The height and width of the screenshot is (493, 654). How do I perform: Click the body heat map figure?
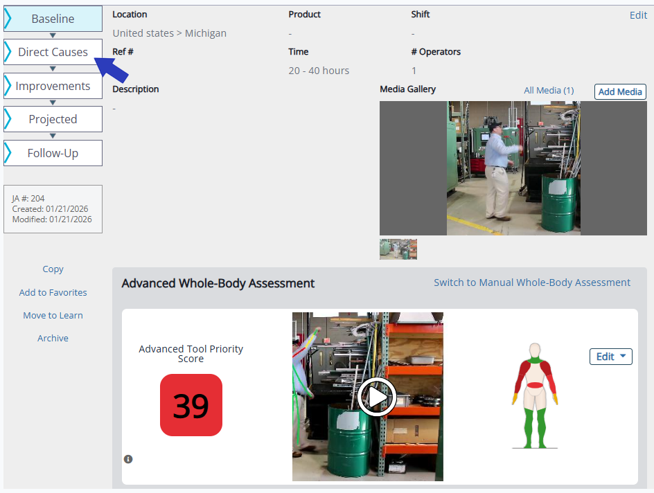tap(534, 395)
